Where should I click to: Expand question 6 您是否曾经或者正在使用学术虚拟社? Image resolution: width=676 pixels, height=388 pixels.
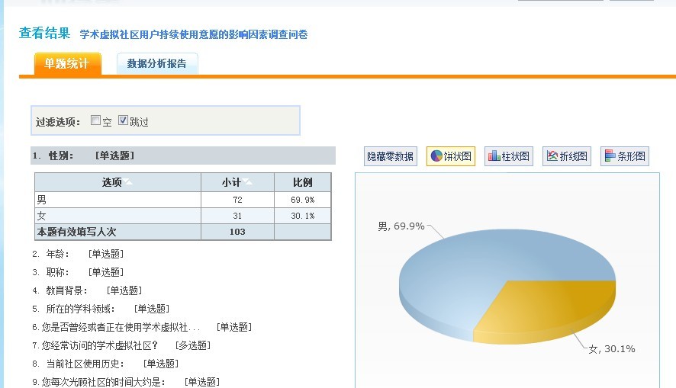pyautogui.click(x=142, y=327)
